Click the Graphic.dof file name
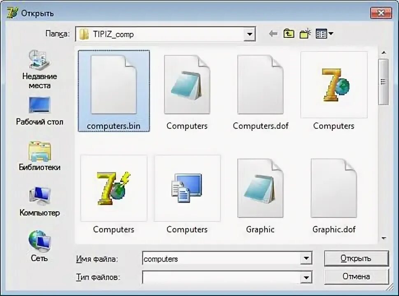 334,229
